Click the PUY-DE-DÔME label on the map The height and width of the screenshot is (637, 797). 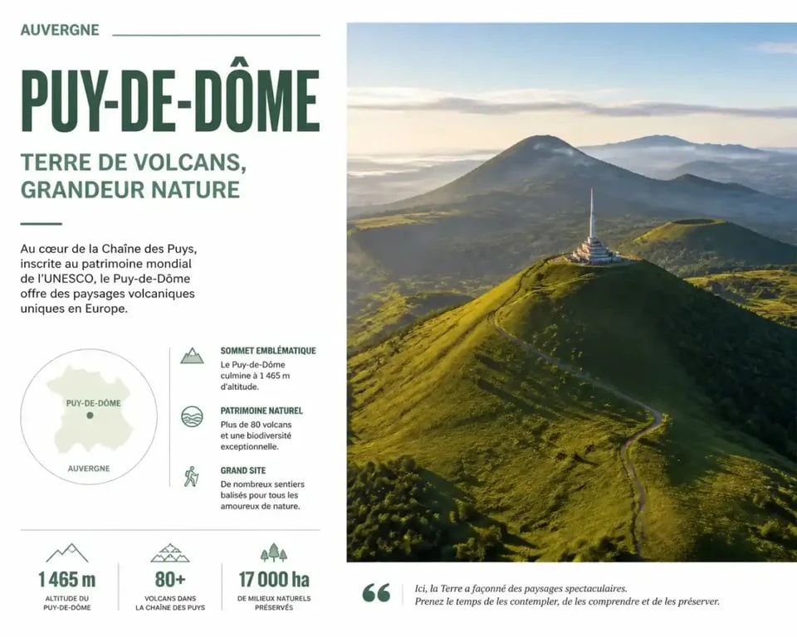pos(94,403)
